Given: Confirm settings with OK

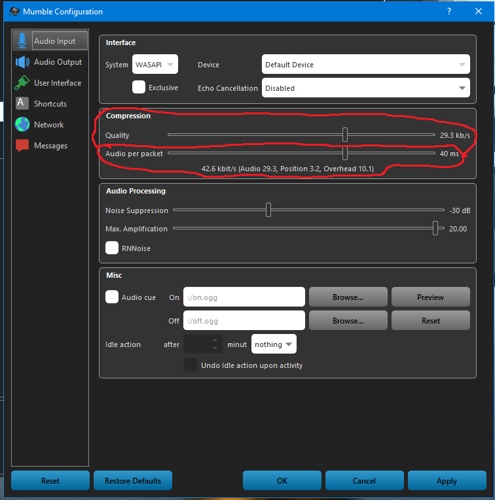Looking at the screenshot, I should point(282,480).
